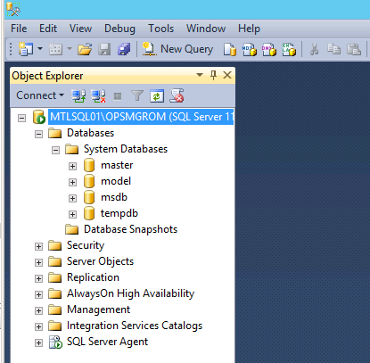Open the Connect dropdown
The image size is (370, 363).
(40, 95)
